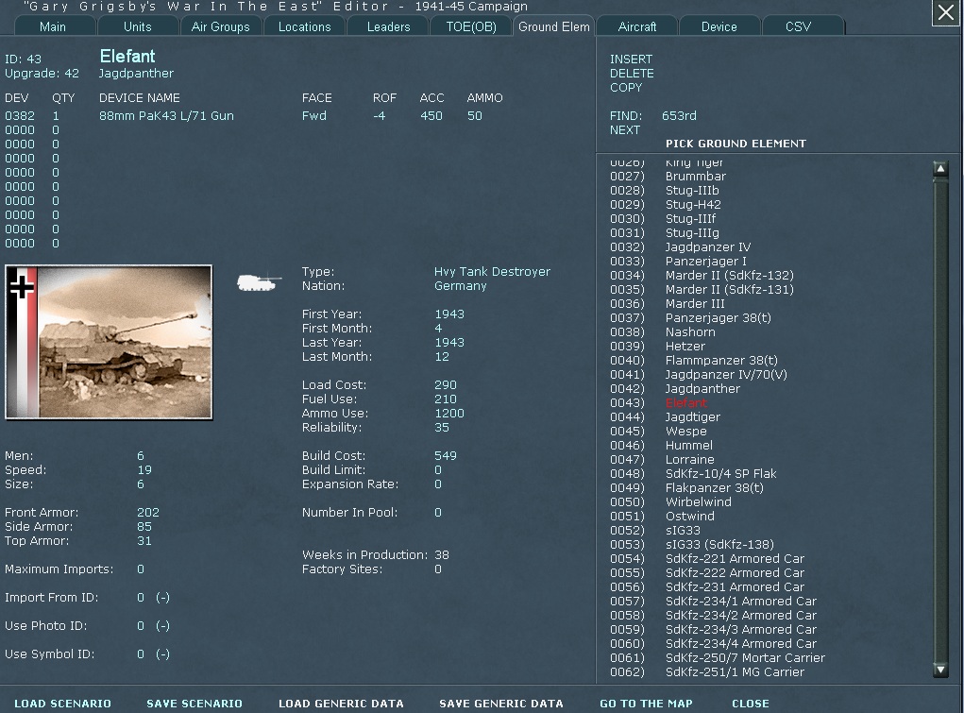Click the Side Armor value 85
Viewport: 964px width, 713px height.
coord(144,527)
